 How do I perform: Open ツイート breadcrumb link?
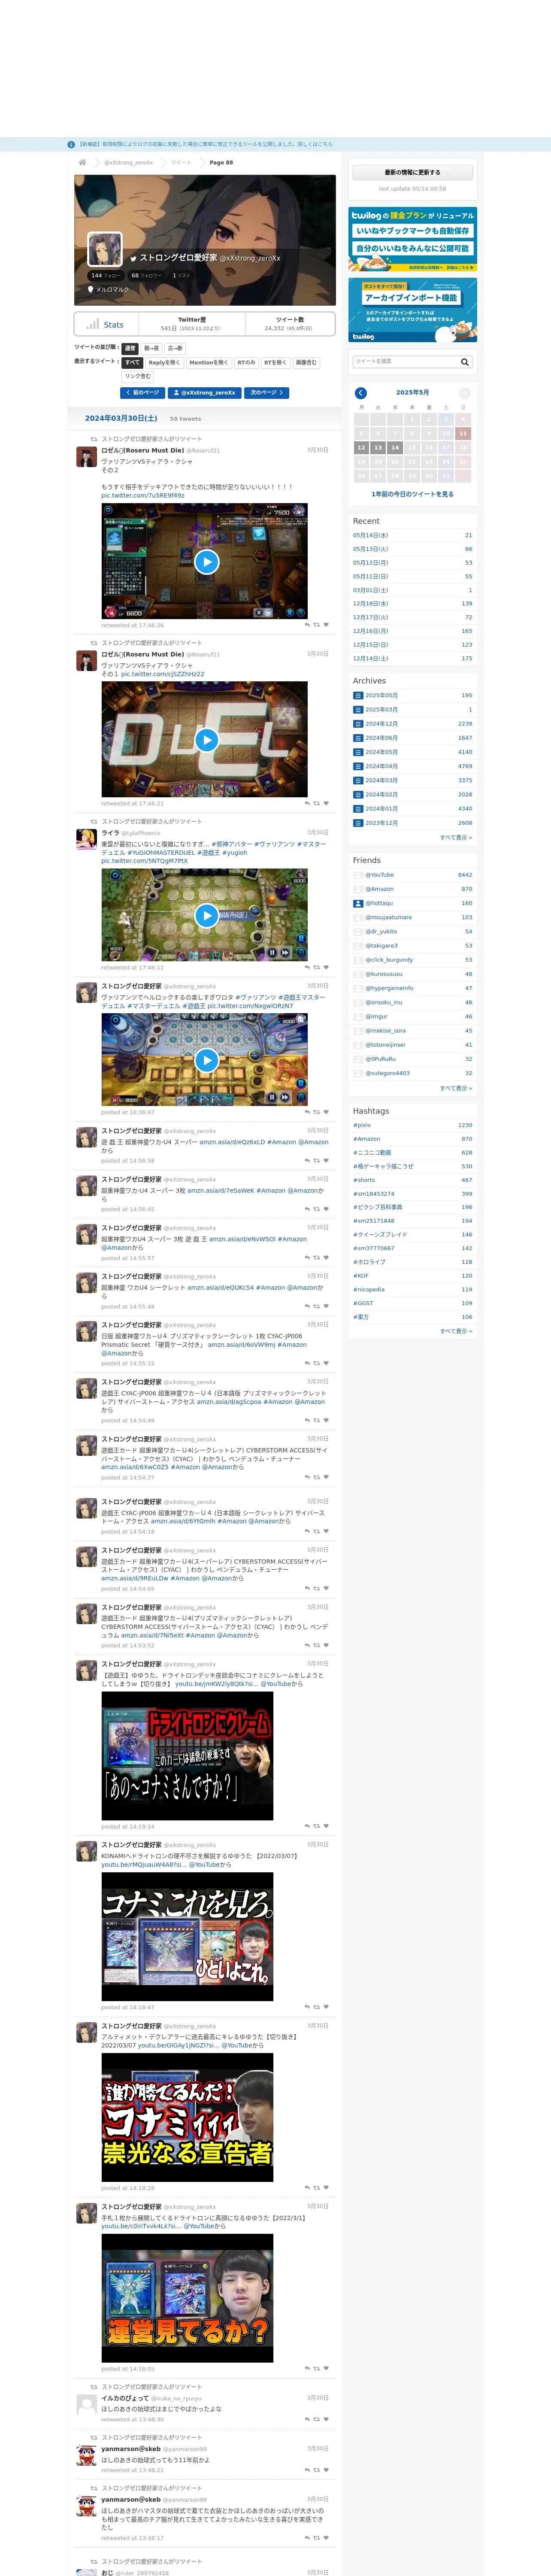coord(181,162)
